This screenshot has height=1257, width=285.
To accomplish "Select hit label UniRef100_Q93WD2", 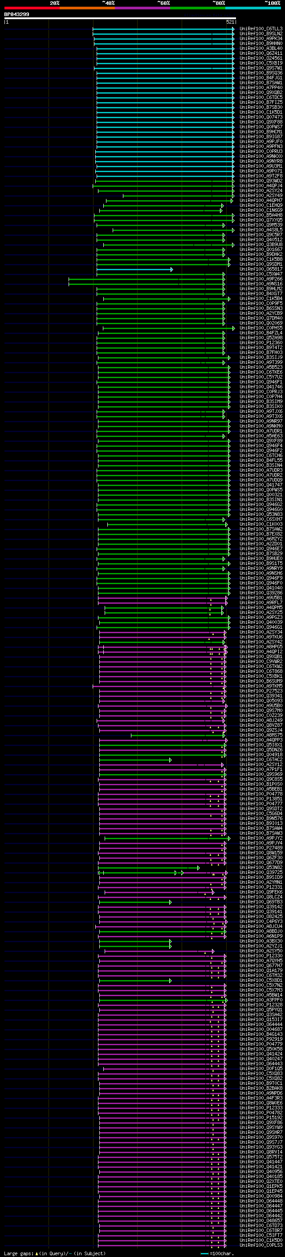I will click(261, 181).
